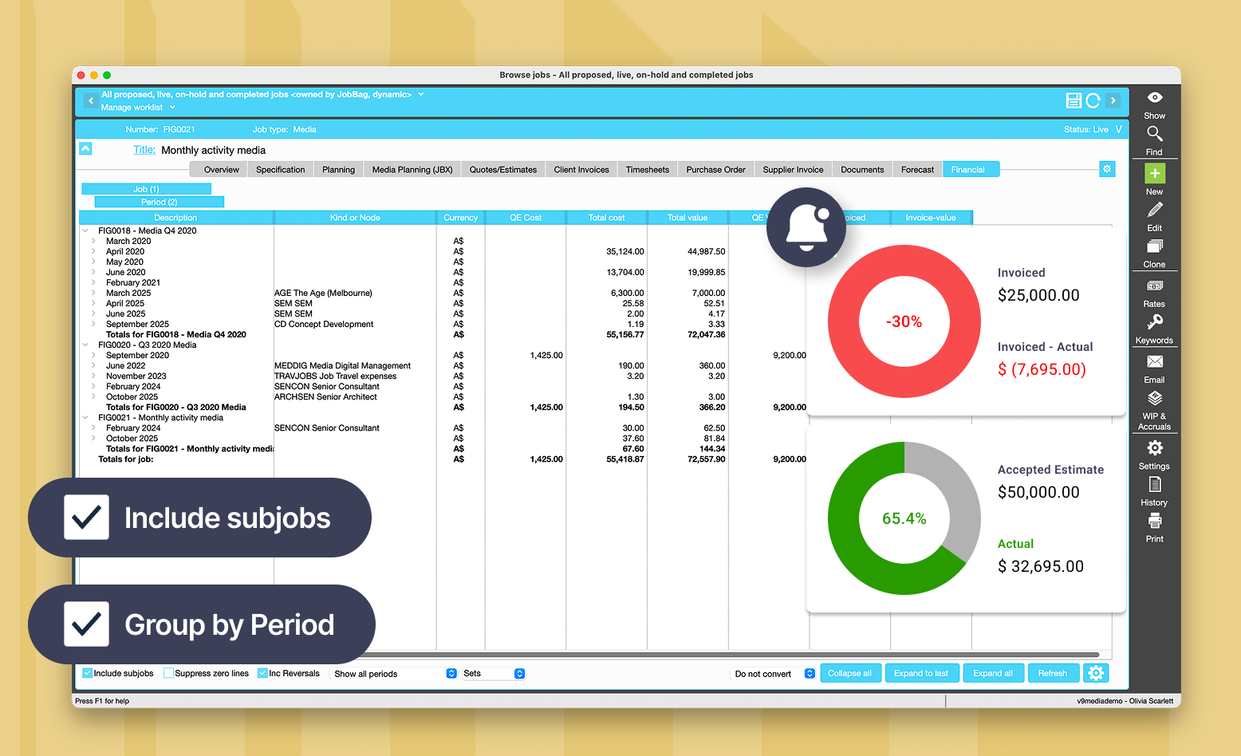Toggle large Group by Period checkbox

[x=86, y=624]
